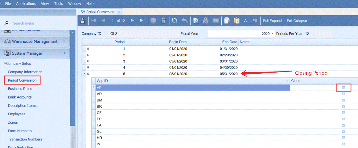Expand period 1 row
This screenshot has height=148, width=358.
pyautogui.click(x=88, y=49)
